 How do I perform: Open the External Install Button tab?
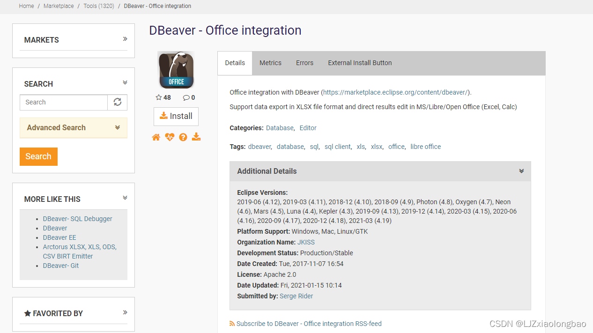click(x=359, y=63)
